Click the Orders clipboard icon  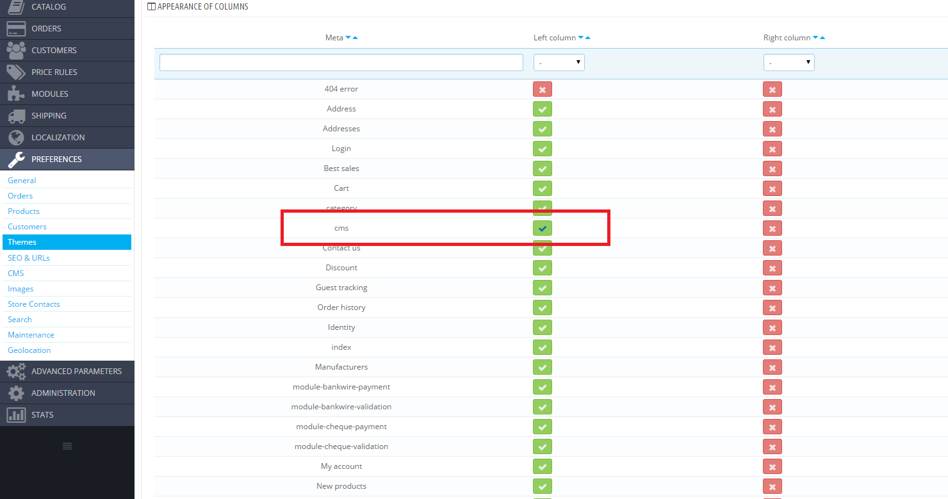(x=17, y=28)
